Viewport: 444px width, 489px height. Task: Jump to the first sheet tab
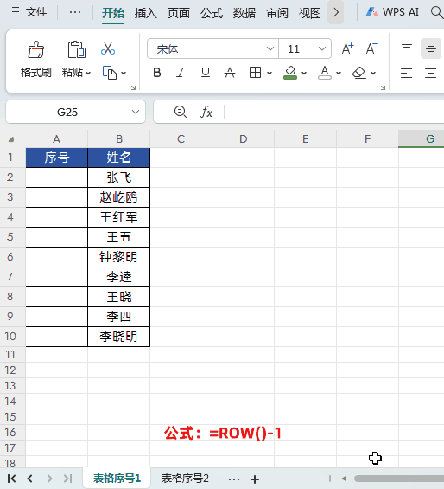[11, 479]
